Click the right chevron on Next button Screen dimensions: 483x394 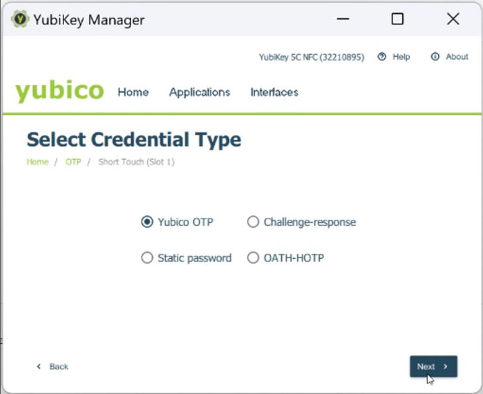pyautogui.click(x=445, y=366)
